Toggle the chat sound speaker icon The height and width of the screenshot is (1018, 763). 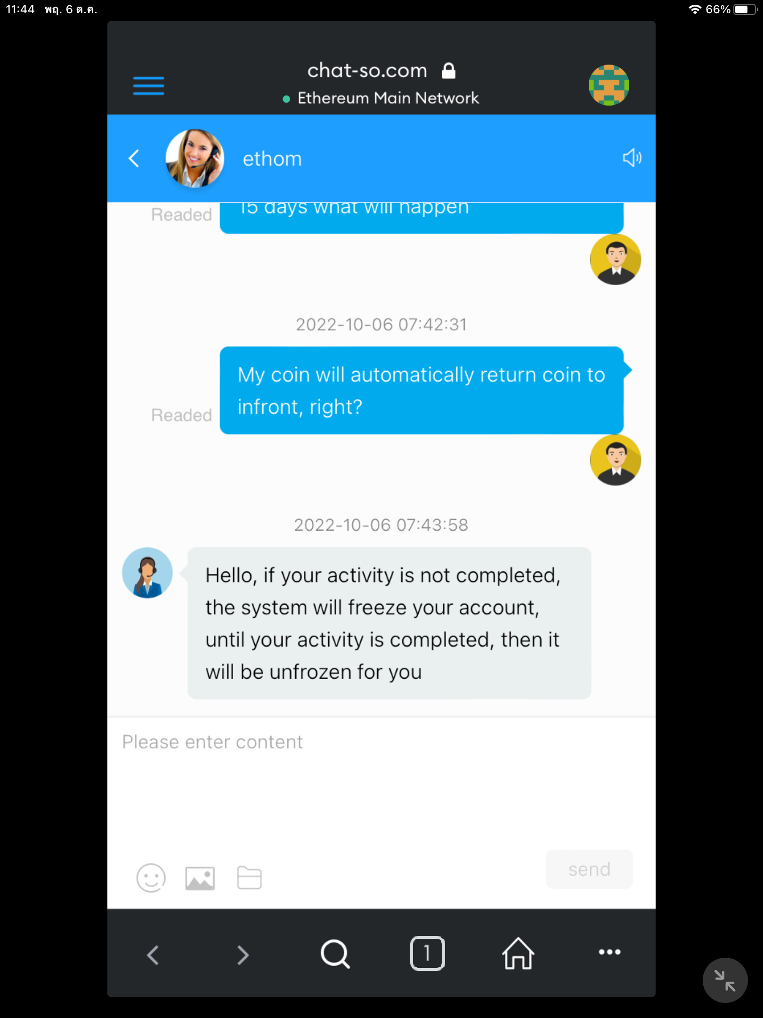click(x=632, y=158)
